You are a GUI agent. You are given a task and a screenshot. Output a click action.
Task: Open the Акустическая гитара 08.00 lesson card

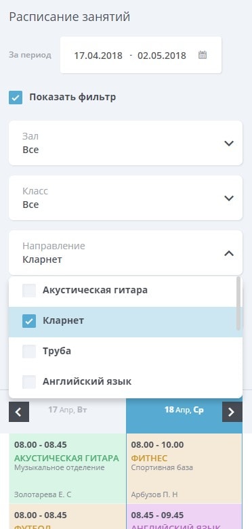pos(68,469)
